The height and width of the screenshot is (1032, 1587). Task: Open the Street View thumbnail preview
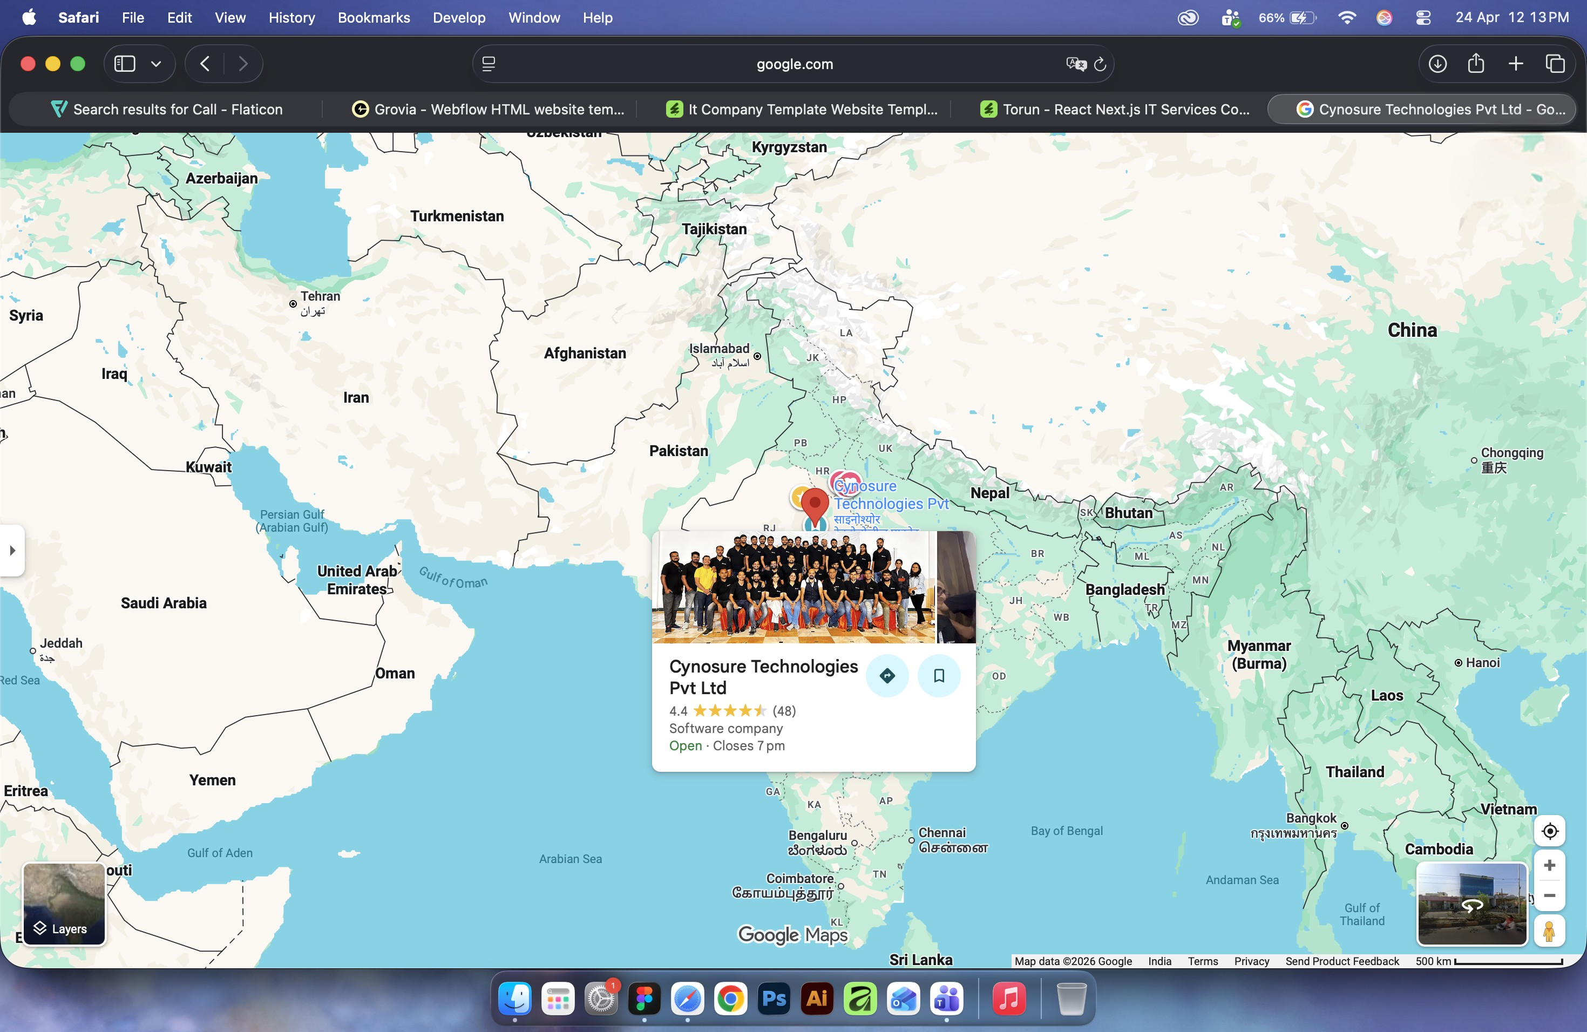[x=1471, y=904]
